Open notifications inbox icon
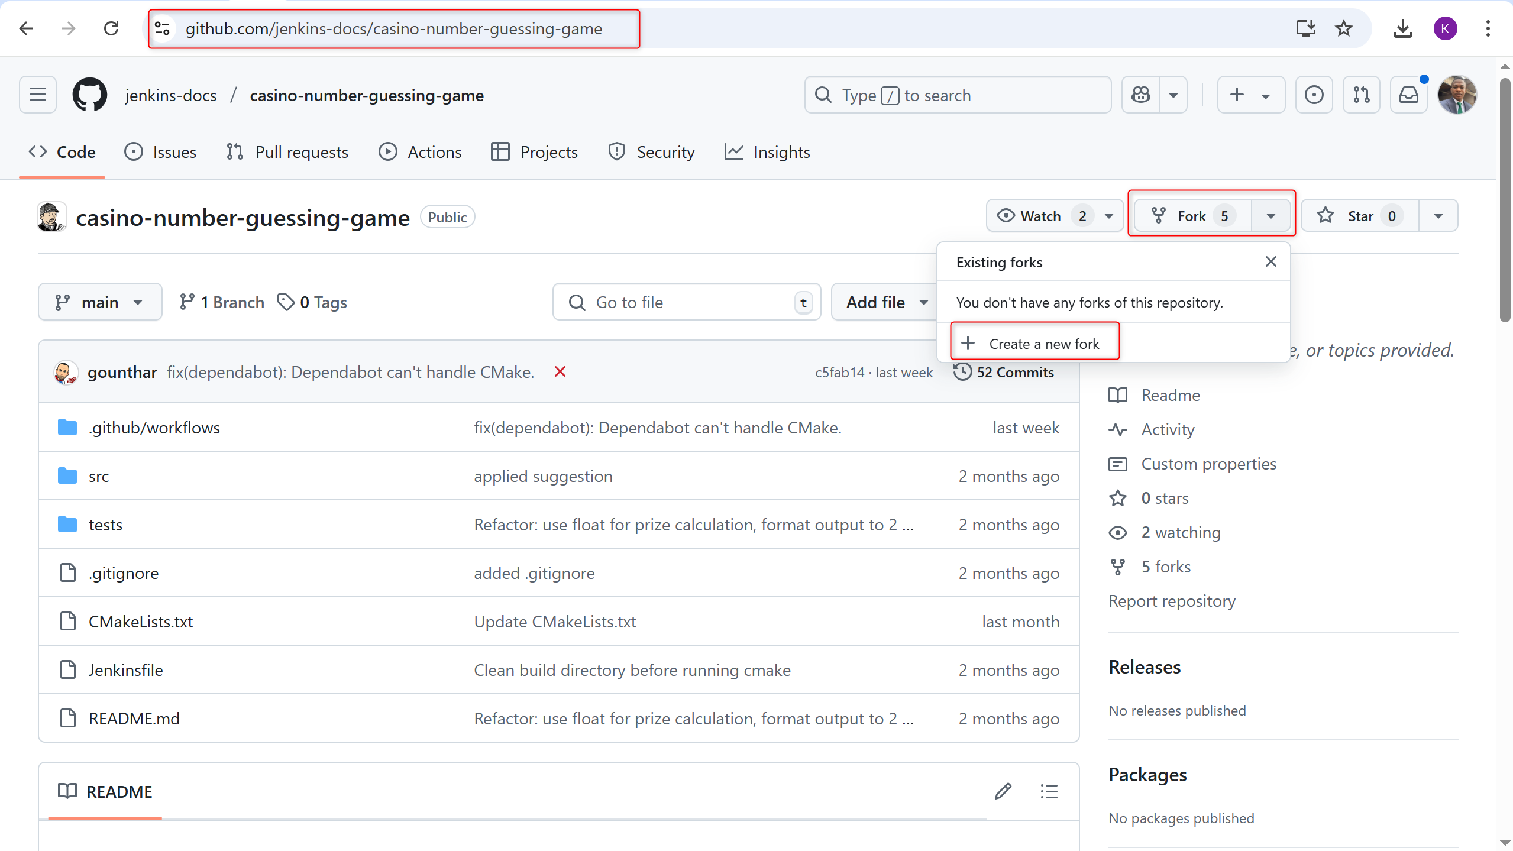 (1409, 95)
